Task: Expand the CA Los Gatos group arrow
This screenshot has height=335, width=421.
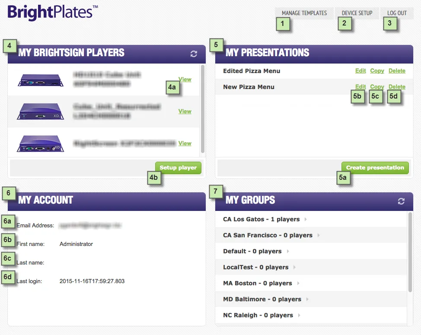Action: [x=306, y=219]
